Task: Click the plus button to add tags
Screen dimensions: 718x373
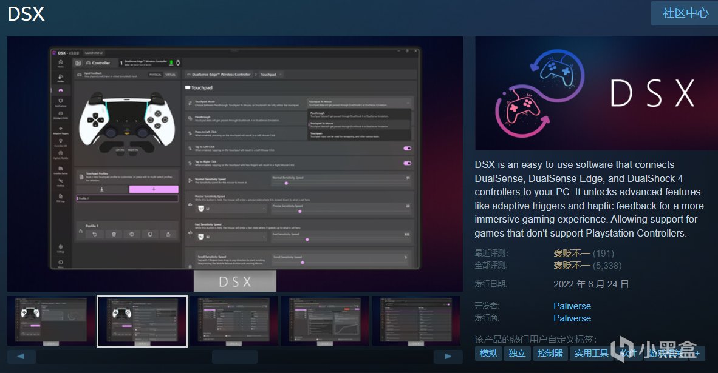Action: coord(697,354)
